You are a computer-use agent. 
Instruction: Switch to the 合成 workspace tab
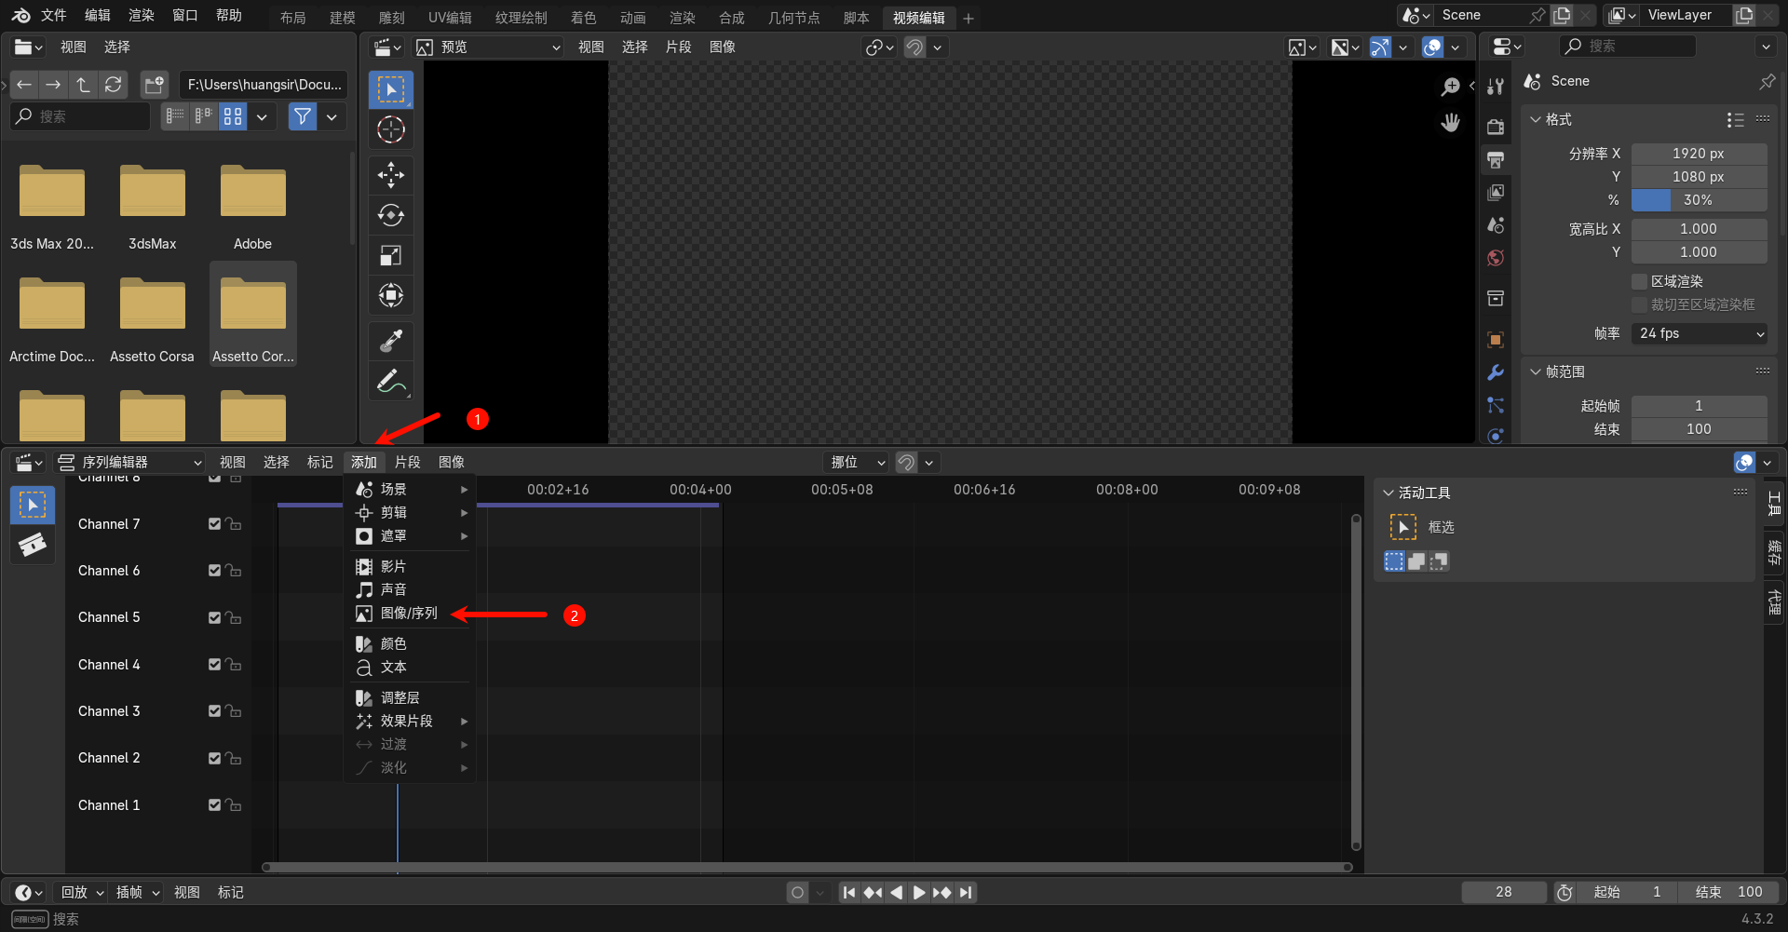(731, 18)
